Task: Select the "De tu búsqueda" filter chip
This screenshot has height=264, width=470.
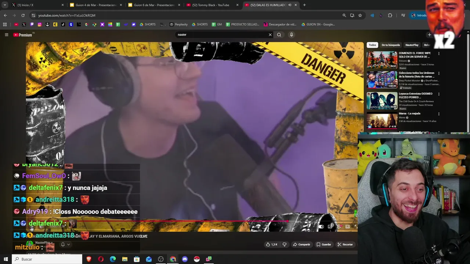Action: [x=391, y=45]
